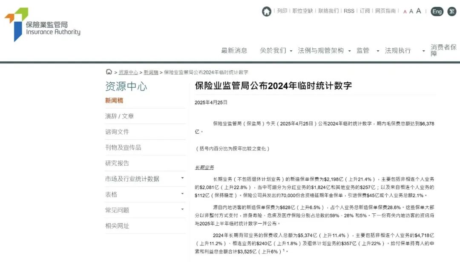Click the RSS link in the top bar
This screenshot has width=460, height=262.
(349, 12)
